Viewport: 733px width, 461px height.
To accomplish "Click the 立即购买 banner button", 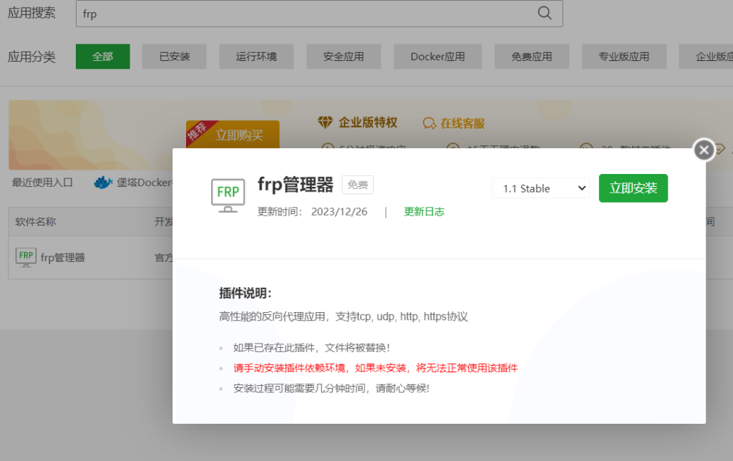I will pos(239,135).
